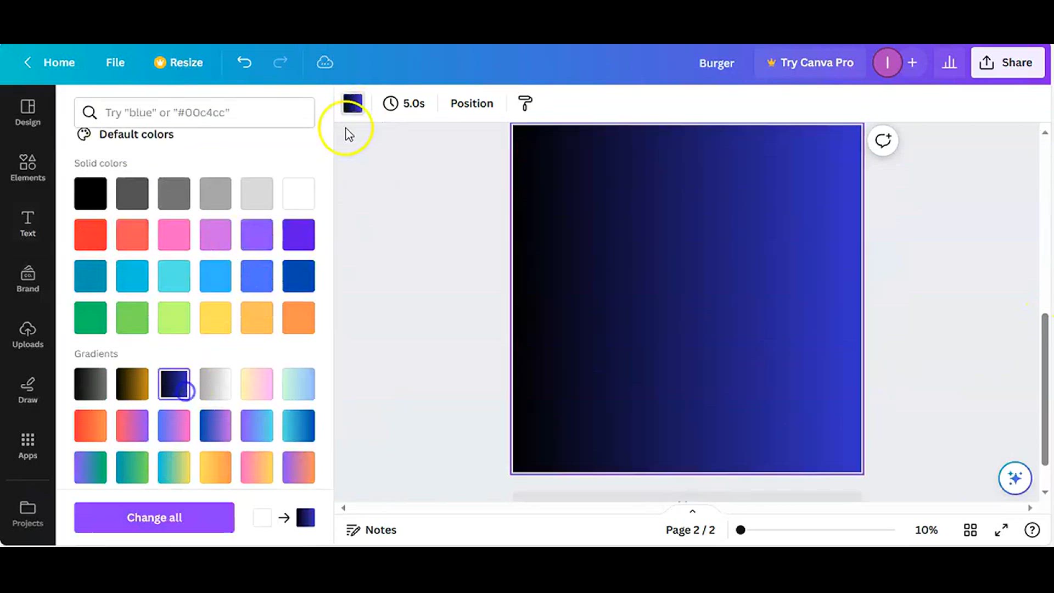Click the user profile avatar

point(887,63)
